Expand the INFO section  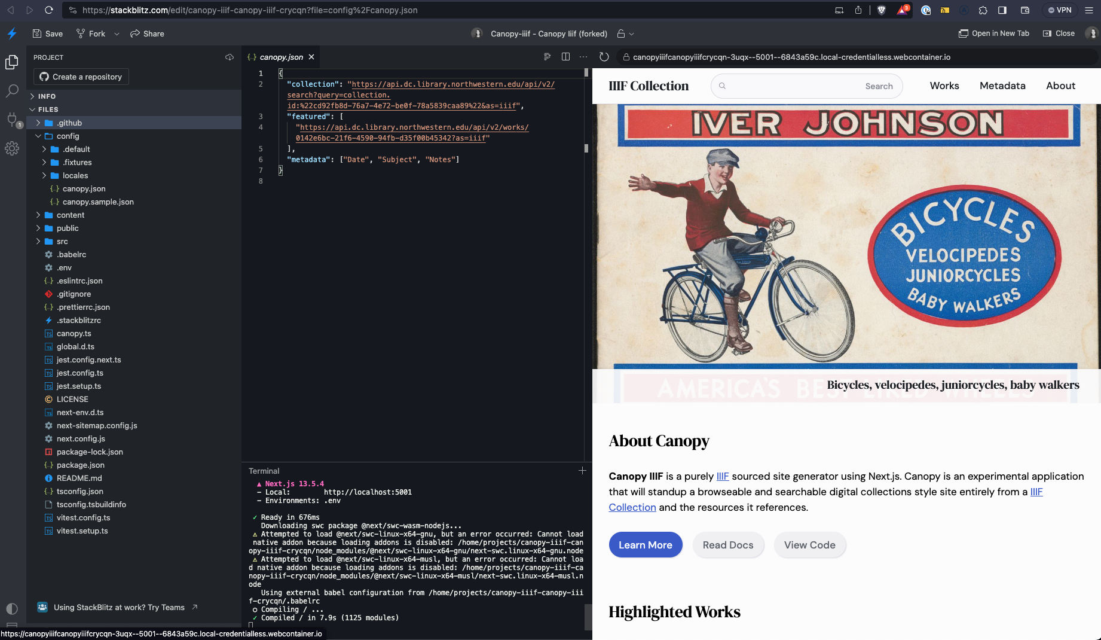click(x=47, y=96)
